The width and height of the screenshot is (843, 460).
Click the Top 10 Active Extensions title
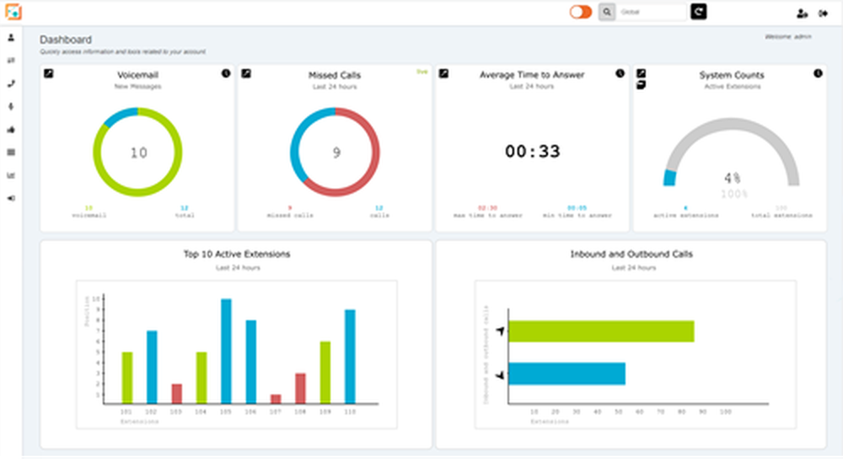[237, 254]
